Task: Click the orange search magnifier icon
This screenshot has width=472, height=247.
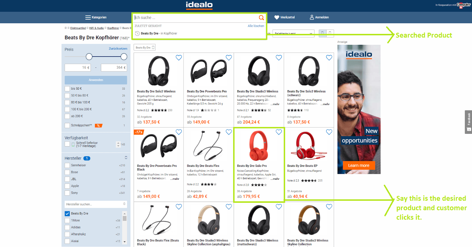Action: click(261, 18)
